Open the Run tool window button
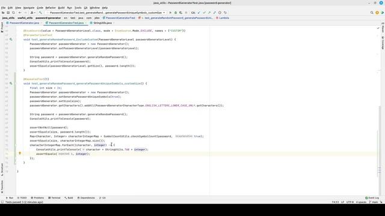Screen dimensions: 385x216 10,197
